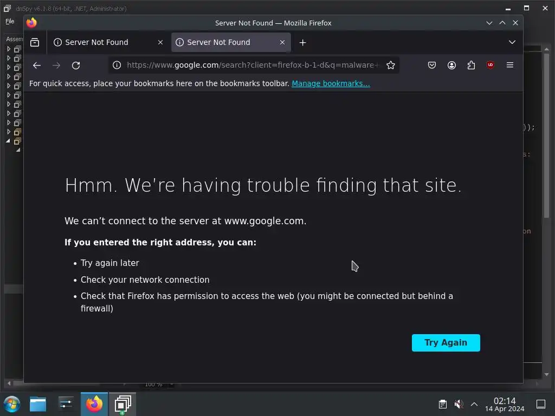This screenshot has width=555, height=416.
Task: Open the file manager from taskbar
Action: (x=38, y=404)
